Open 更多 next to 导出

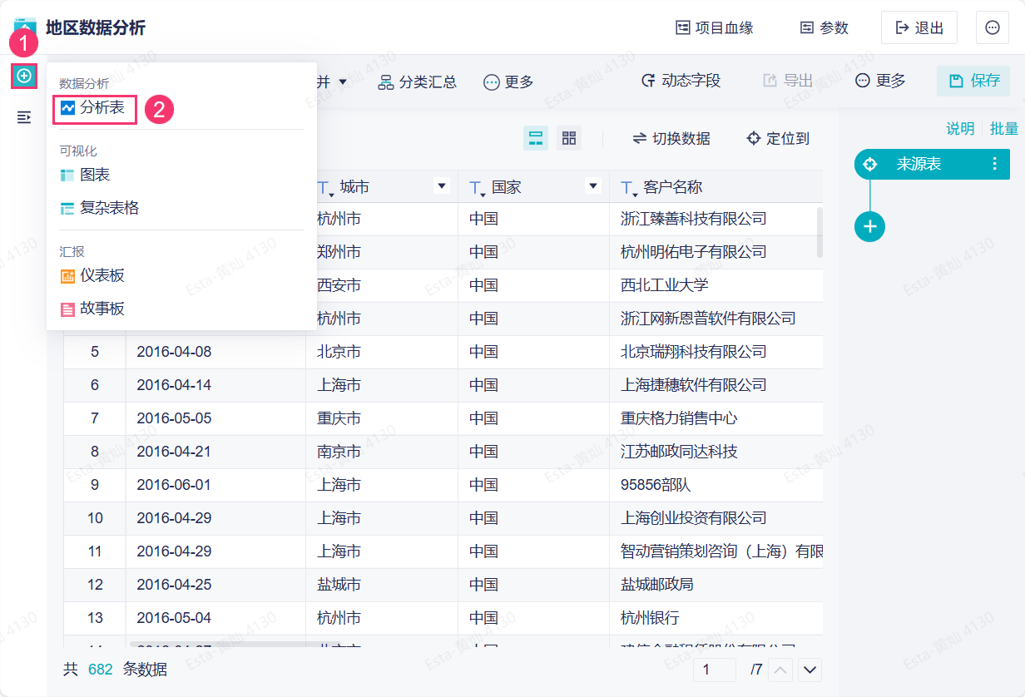pyautogui.click(x=880, y=81)
